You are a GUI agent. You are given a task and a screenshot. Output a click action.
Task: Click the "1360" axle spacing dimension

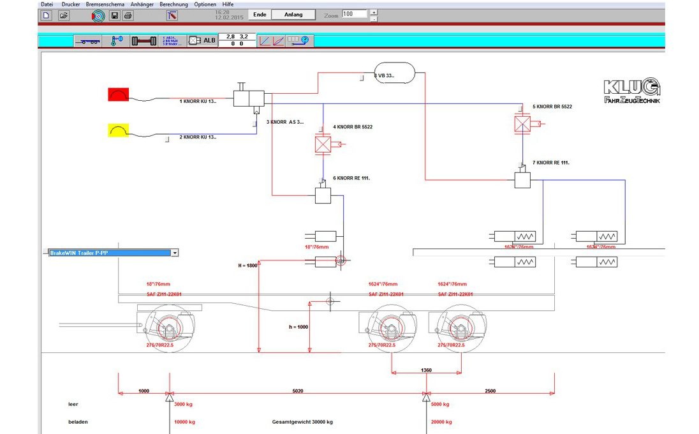click(x=426, y=370)
